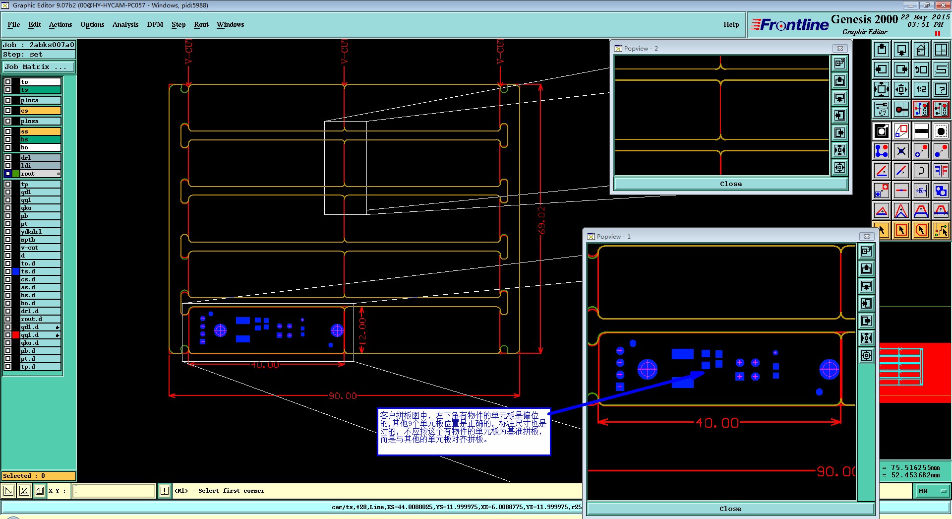Click Close button in Popview 2
The image size is (952, 519).
[x=731, y=184]
